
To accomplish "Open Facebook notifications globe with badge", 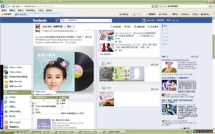I will click(x=57, y=20).
